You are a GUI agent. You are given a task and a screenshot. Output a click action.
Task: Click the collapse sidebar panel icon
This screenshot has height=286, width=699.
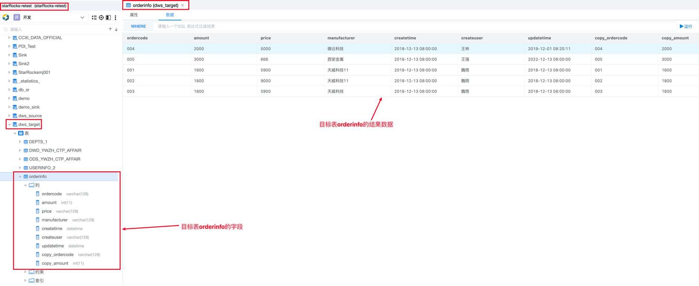(x=108, y=17)
